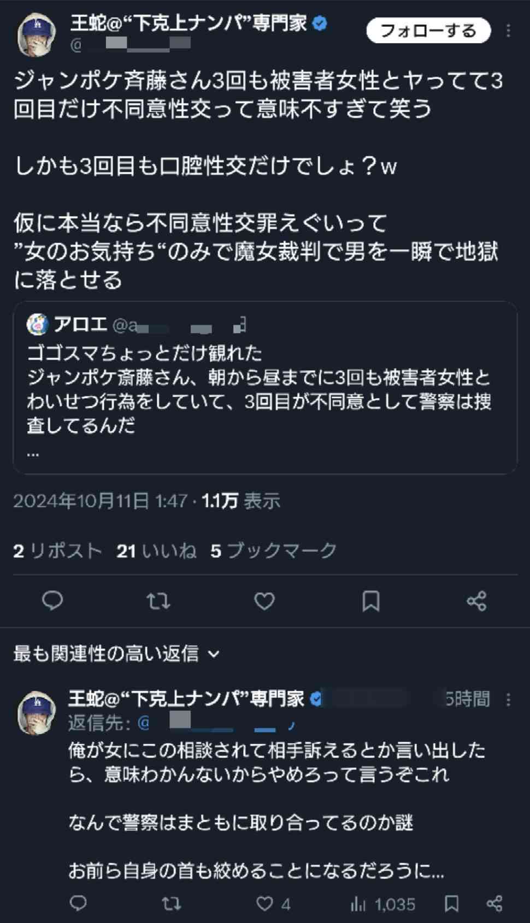Screen dimensions: 530x923
Task: Open three-dot menu on the reply
Action: [508, 699]
